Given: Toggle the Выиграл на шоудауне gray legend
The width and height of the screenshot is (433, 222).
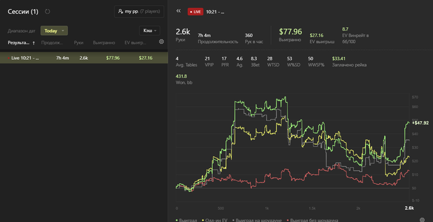Looking at the screenshot, I should coord(257,220).
